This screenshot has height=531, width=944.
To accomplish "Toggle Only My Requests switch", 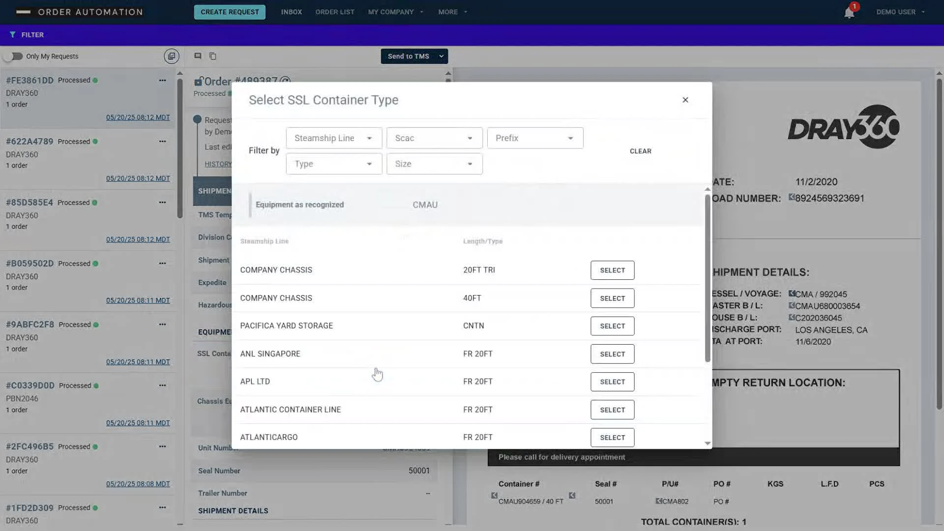I will pyautogui.click(x=13, y=57).
